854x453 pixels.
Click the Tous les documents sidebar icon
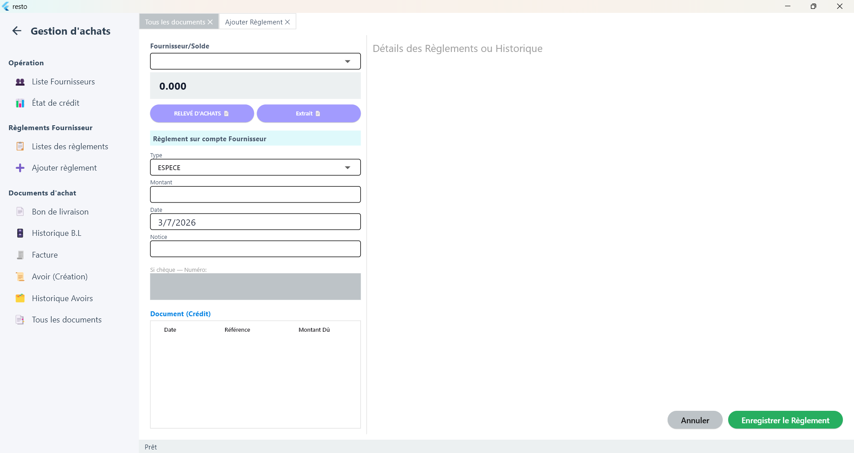pos(20,320)
